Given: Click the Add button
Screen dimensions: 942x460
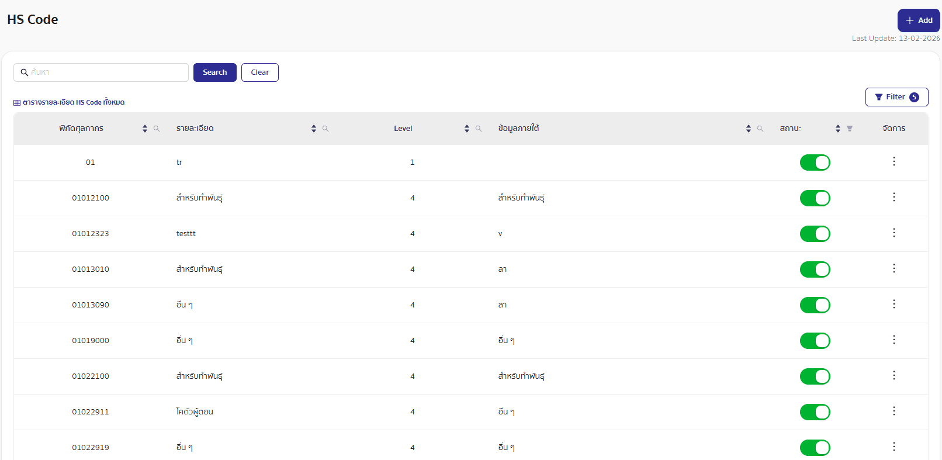Looking at the screenshot, I should (918, 20).
